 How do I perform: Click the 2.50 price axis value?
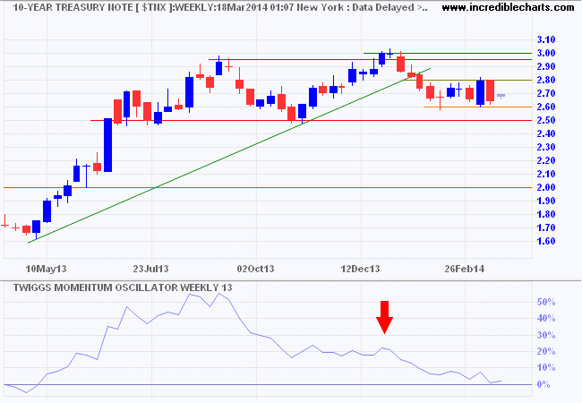(546, 120)
